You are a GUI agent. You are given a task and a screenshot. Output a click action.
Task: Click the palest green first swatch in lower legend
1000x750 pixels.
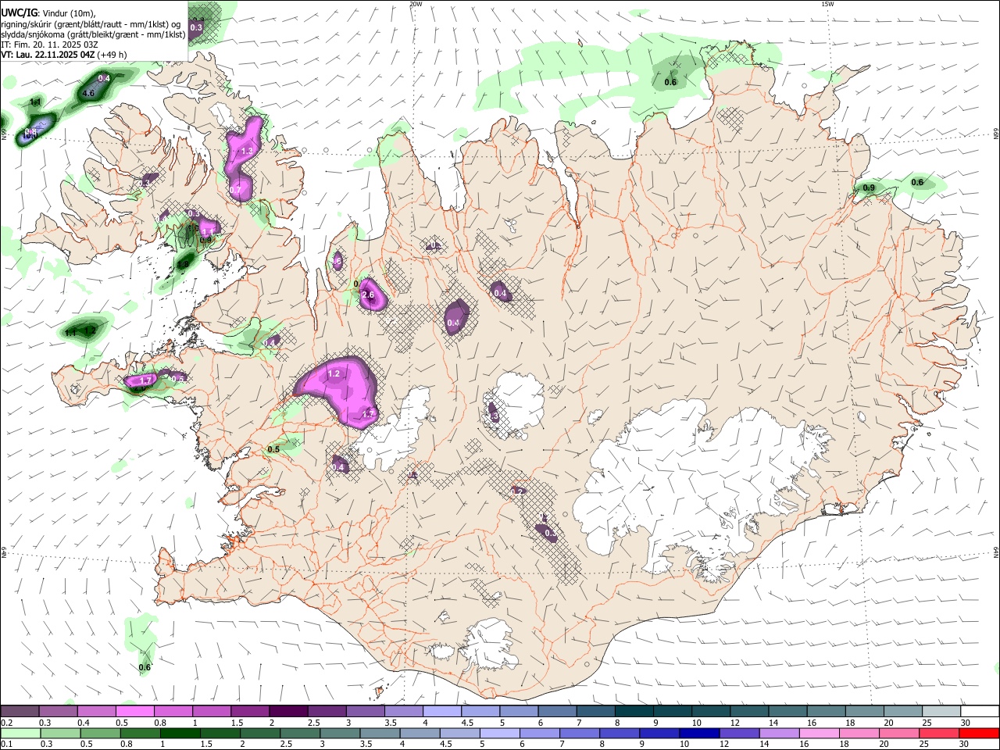point(20,734)
